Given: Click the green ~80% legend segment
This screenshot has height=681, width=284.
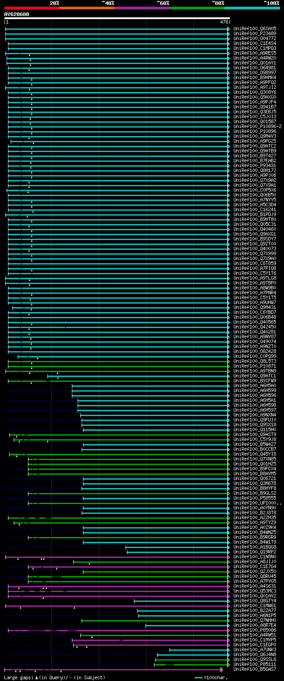Looking at the screenshot, I should (197, 8).
